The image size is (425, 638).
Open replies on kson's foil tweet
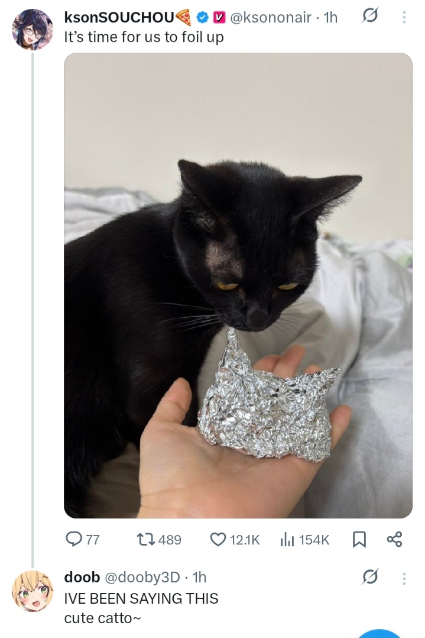tap(83, 540)
